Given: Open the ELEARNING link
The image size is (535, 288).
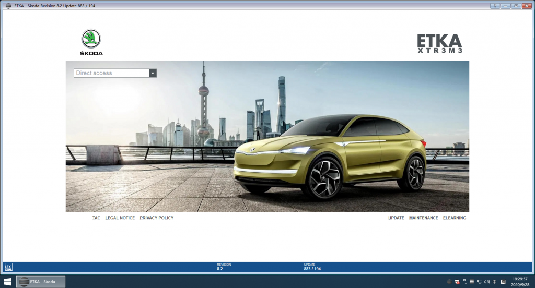Looking at the screenshot, I should (x=455, y=218).
